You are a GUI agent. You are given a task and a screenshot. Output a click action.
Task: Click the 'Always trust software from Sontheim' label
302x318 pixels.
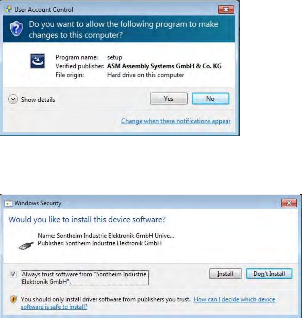[x=85, y=278]
